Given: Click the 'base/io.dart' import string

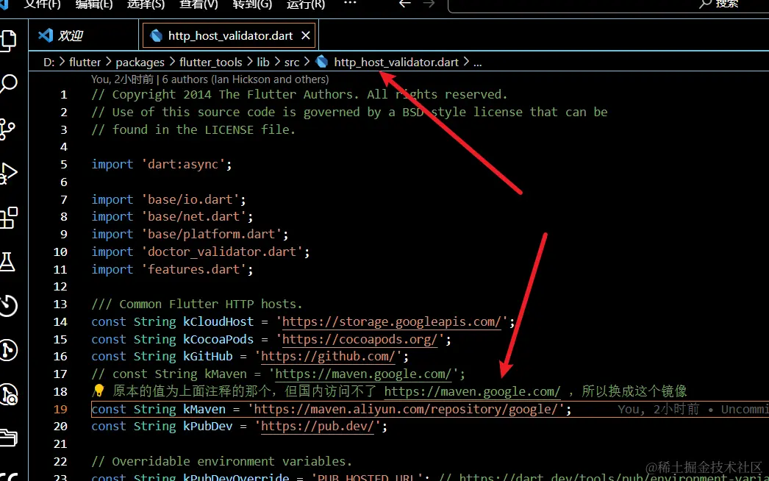Looking at the screenshot, I should tap(190, 199).
